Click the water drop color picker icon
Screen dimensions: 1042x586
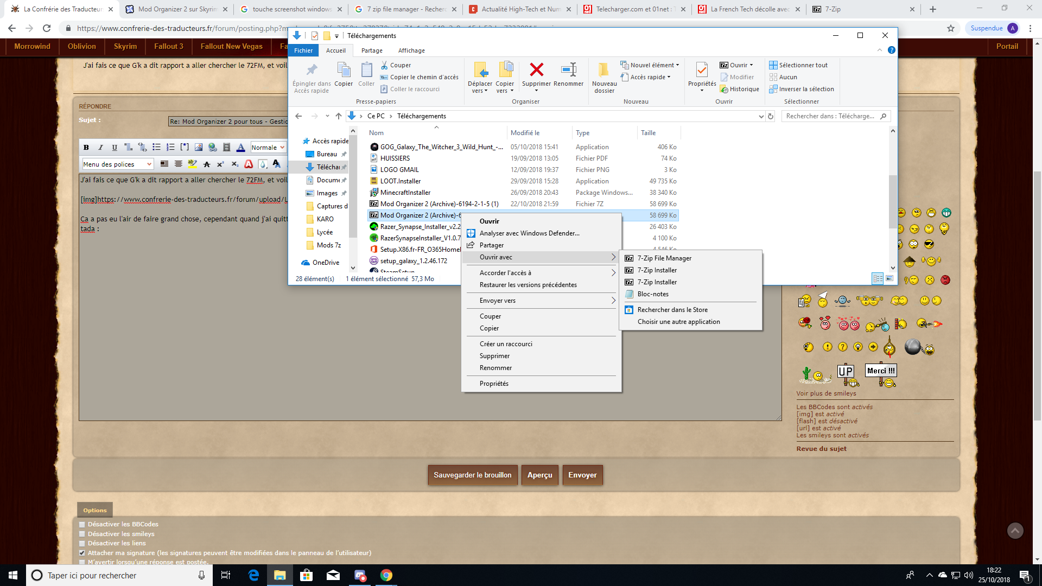click(x=263, y=164)
